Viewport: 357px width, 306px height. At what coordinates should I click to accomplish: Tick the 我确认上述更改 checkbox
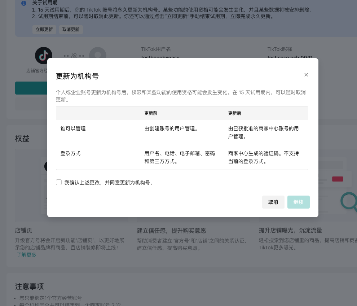click(59, 182)
